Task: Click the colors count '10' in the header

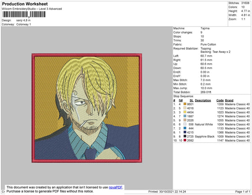Action: 243,7
